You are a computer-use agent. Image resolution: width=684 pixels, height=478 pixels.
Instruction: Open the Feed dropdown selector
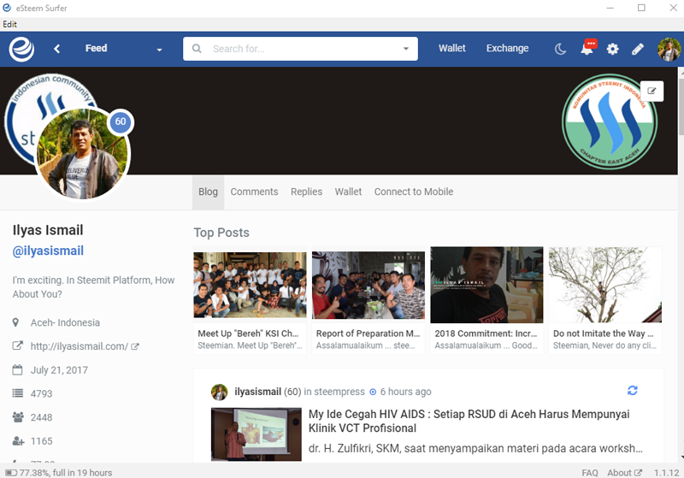(x=123, y=49)
